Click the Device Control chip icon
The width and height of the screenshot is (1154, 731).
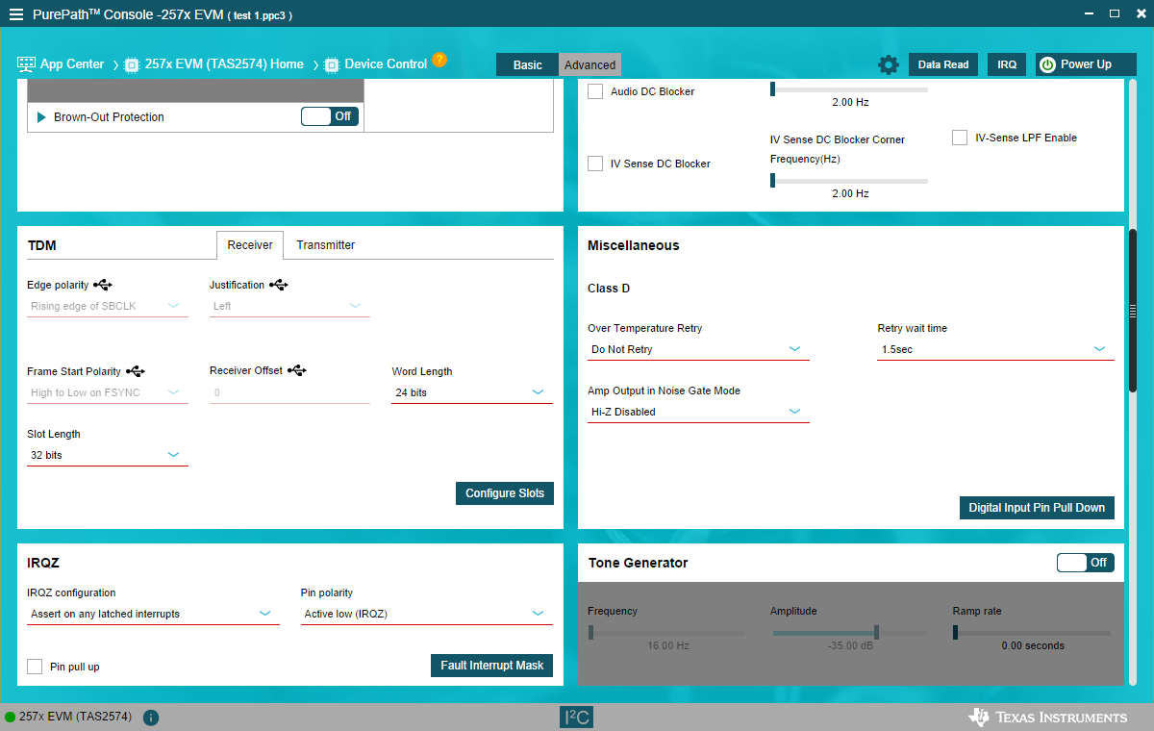332,64
